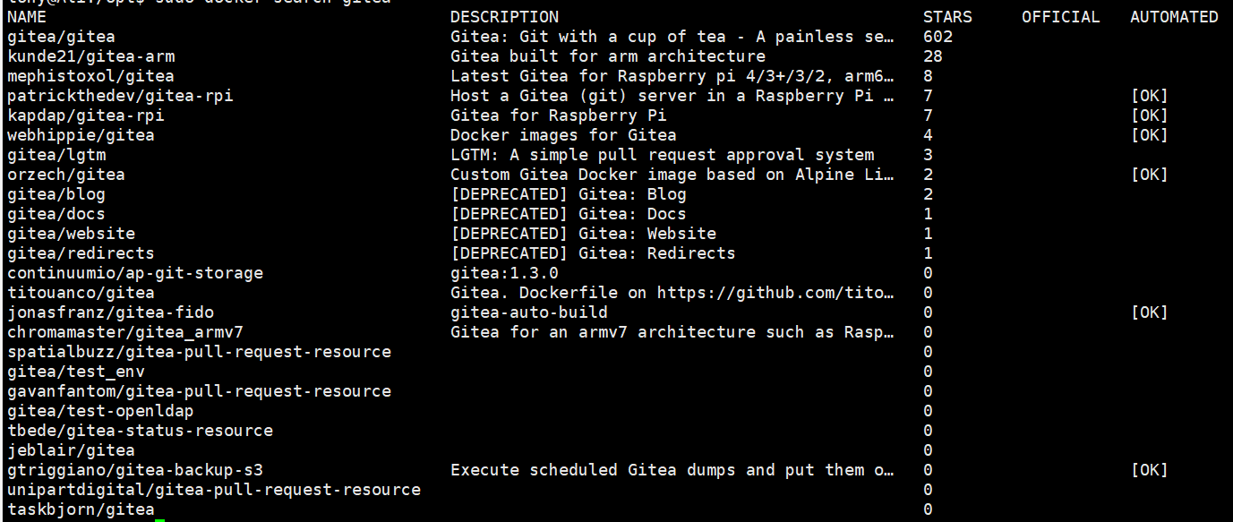Click the webhippie/gitea name

click(81, 135)
